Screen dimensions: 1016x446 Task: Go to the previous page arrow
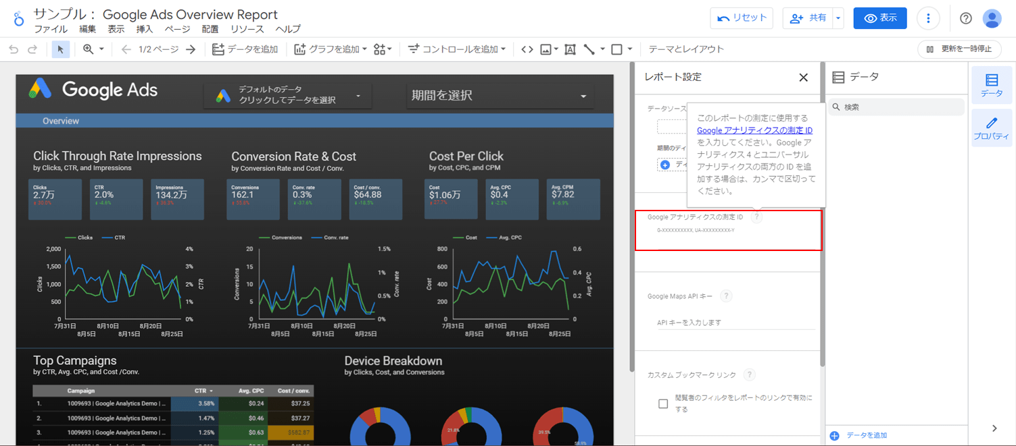point(126,49)
